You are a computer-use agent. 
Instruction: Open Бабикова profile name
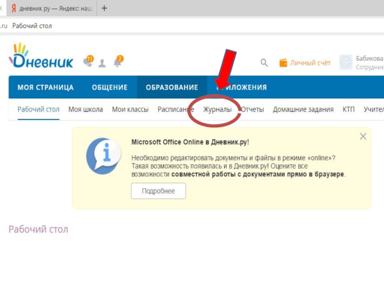370,59
